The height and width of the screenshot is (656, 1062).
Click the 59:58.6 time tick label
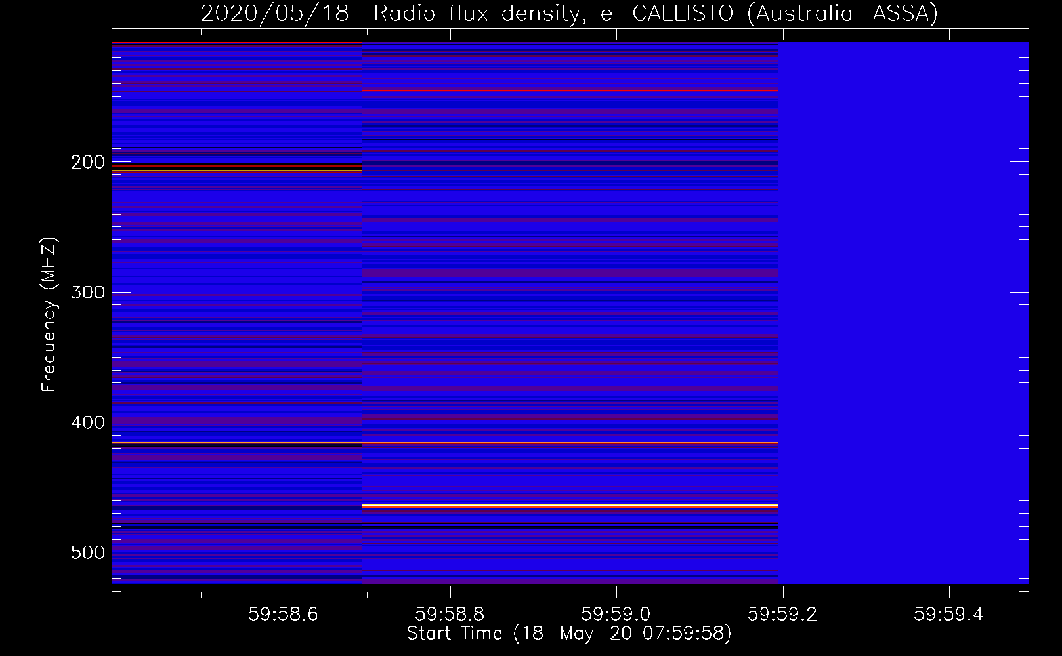[284, 614]
